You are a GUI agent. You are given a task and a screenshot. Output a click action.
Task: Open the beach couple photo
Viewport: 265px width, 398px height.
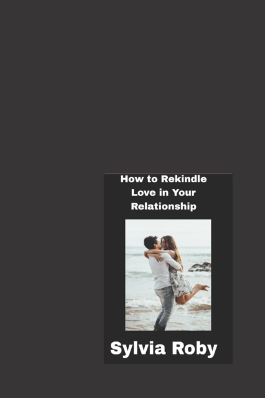pyautogui.click(x=168, y=275)
